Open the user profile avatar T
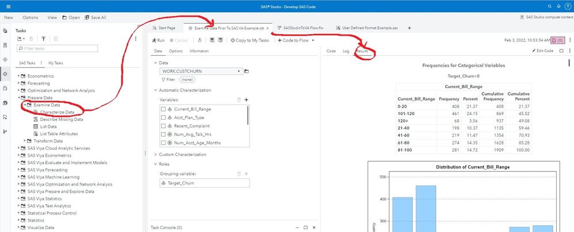This screenshot has width=574, height=232. point(568,6)
